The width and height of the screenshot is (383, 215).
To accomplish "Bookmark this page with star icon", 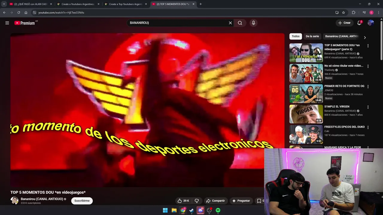I will tap(344, 13).
